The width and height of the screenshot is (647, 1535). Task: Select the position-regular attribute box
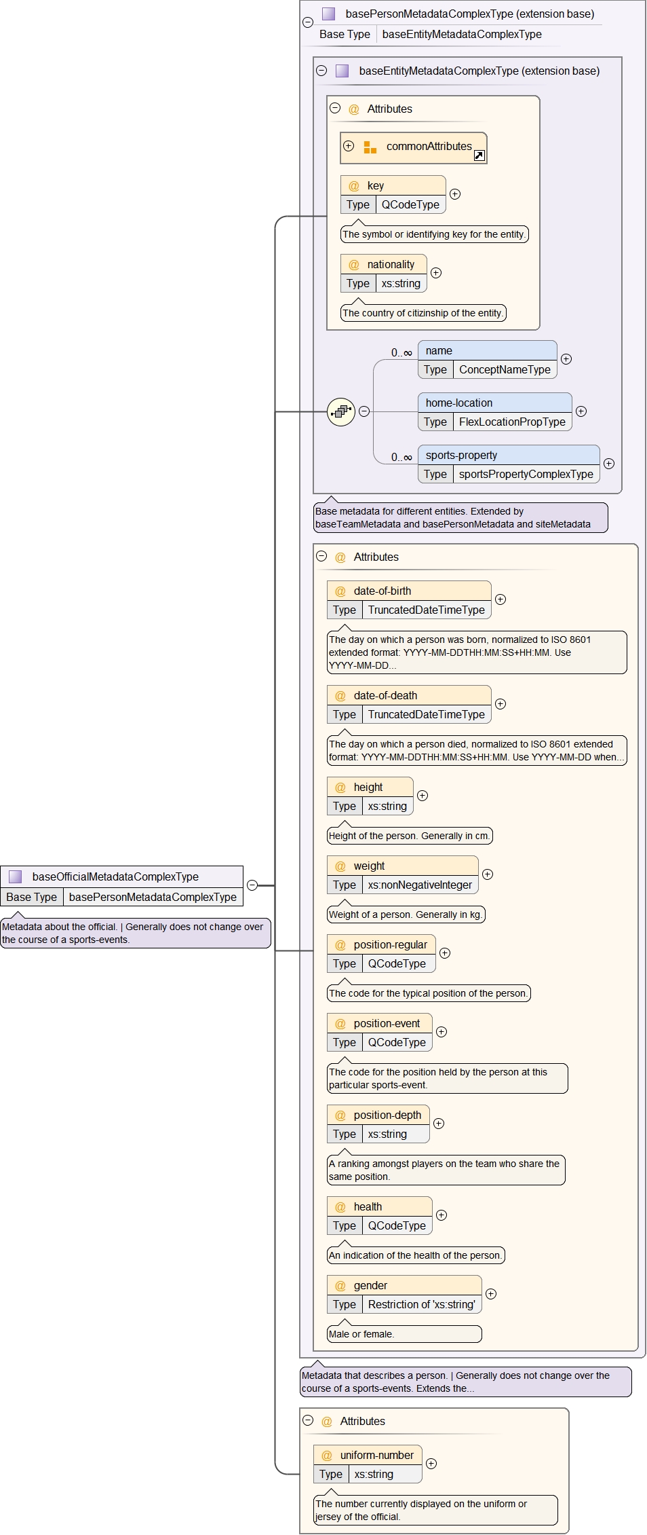click(x=381, y=945)
